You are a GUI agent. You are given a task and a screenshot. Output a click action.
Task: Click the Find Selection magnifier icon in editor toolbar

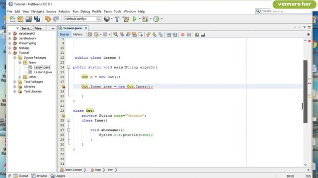(x=116, y=35)
